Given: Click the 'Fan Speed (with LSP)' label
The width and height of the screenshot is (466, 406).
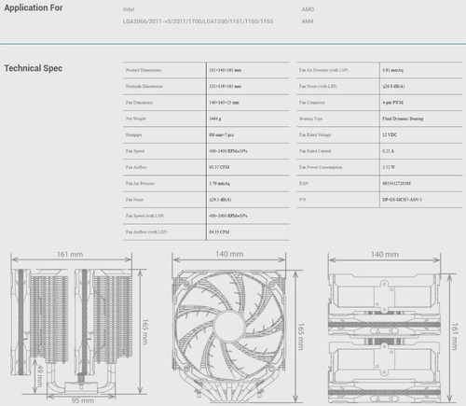Looking at the screenshot, I should pyautogui.click(x=144, y=216).
